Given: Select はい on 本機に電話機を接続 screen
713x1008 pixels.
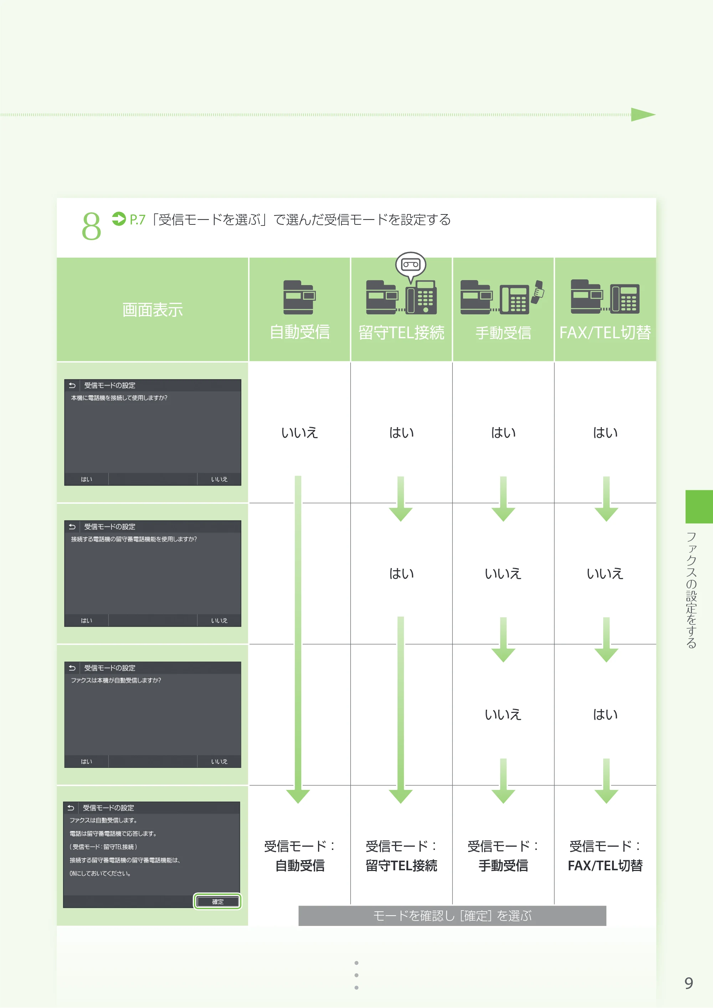Looking at the screenshot, I should pyautogui.click(x=87, y=479).
